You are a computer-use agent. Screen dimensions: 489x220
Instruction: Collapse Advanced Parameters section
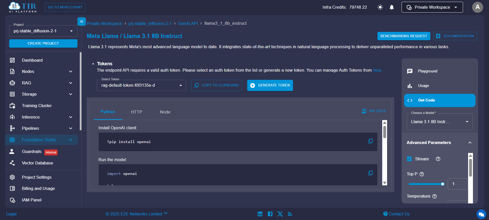point(470,143)
